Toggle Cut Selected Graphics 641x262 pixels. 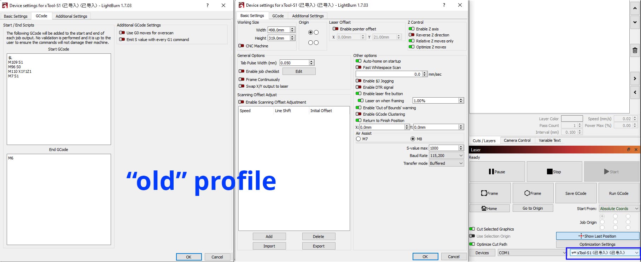pyautogui.click(x=472, y=229)
